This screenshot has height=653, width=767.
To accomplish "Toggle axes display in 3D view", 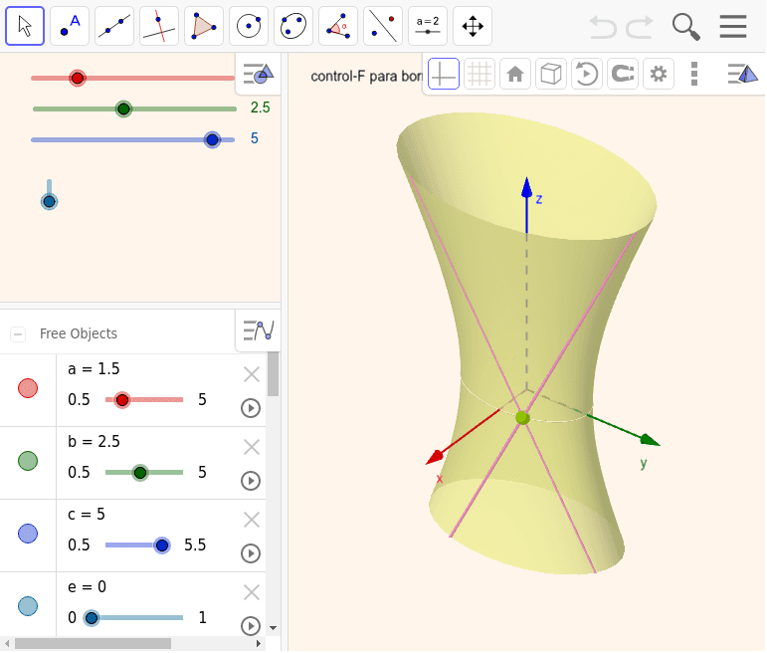I will 444,74.
